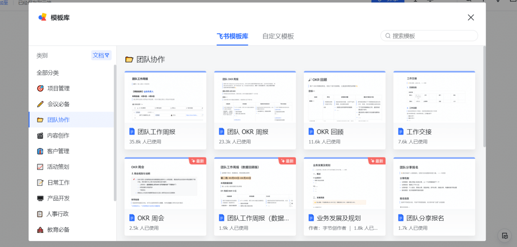Click the doc icon of 业务发展及规划

click(311, 218)
